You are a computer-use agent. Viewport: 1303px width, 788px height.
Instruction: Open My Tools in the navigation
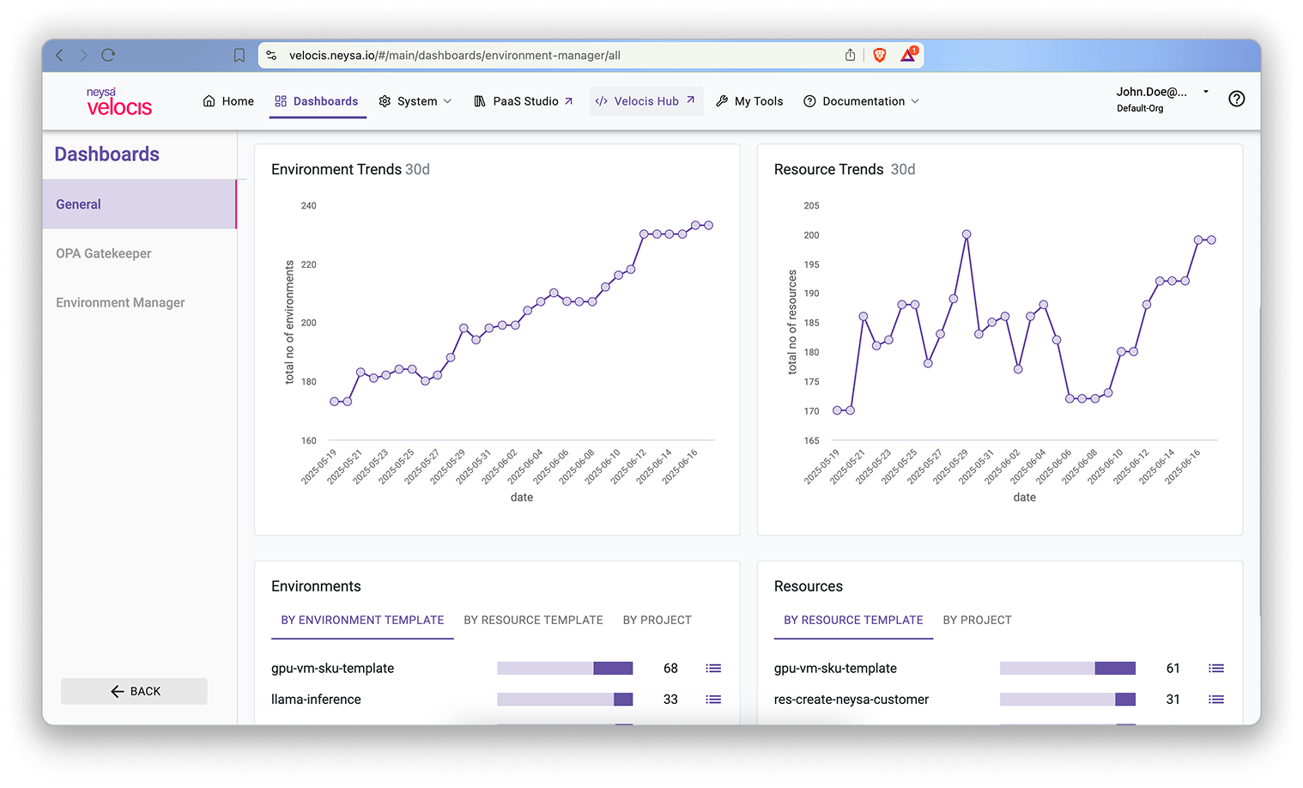[x=749, y=101]
